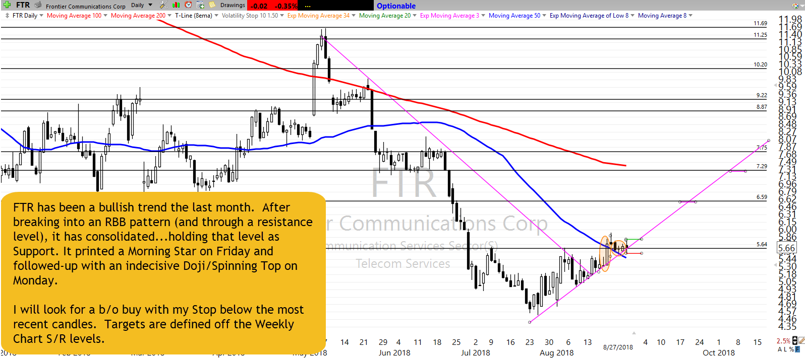Screen dimensions: 805x358
Task: Click the 7.75 price level label
Action: (762, 148)
